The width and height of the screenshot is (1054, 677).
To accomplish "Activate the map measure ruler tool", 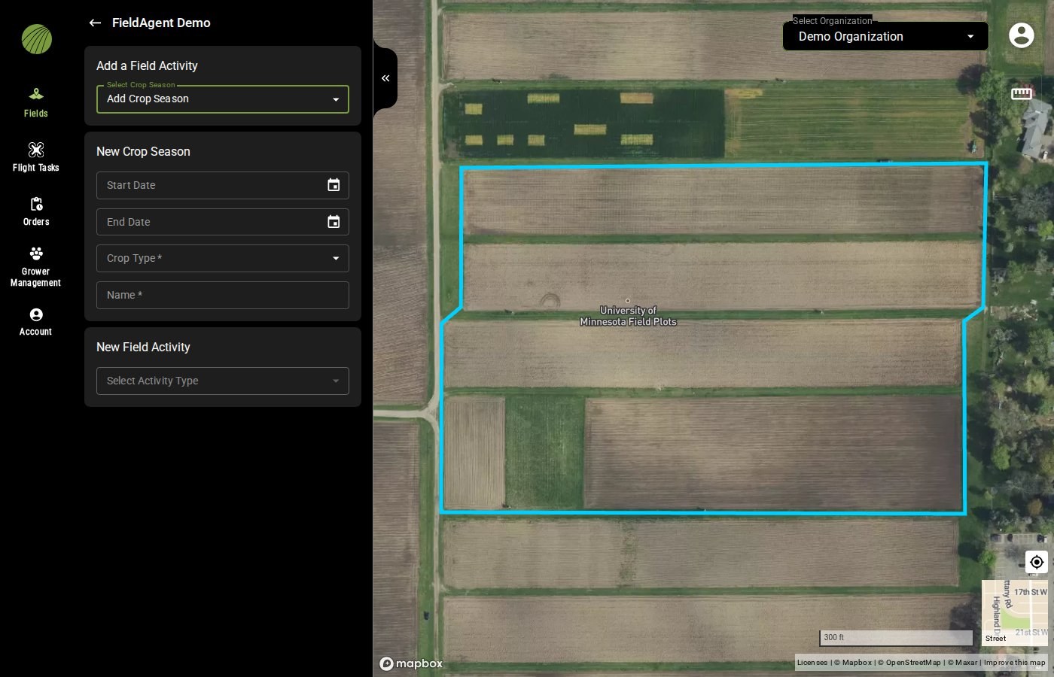I will tap(1022, 93).
